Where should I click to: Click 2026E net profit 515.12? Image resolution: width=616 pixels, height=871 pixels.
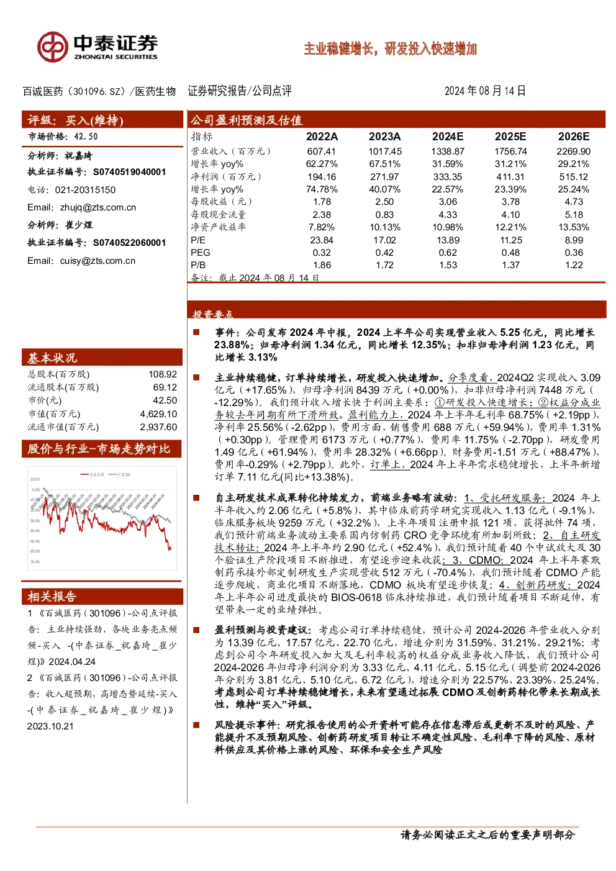574,177
